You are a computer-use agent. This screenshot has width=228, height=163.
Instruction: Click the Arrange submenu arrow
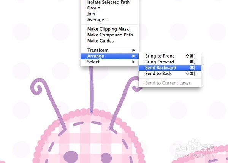pos(134,56)
